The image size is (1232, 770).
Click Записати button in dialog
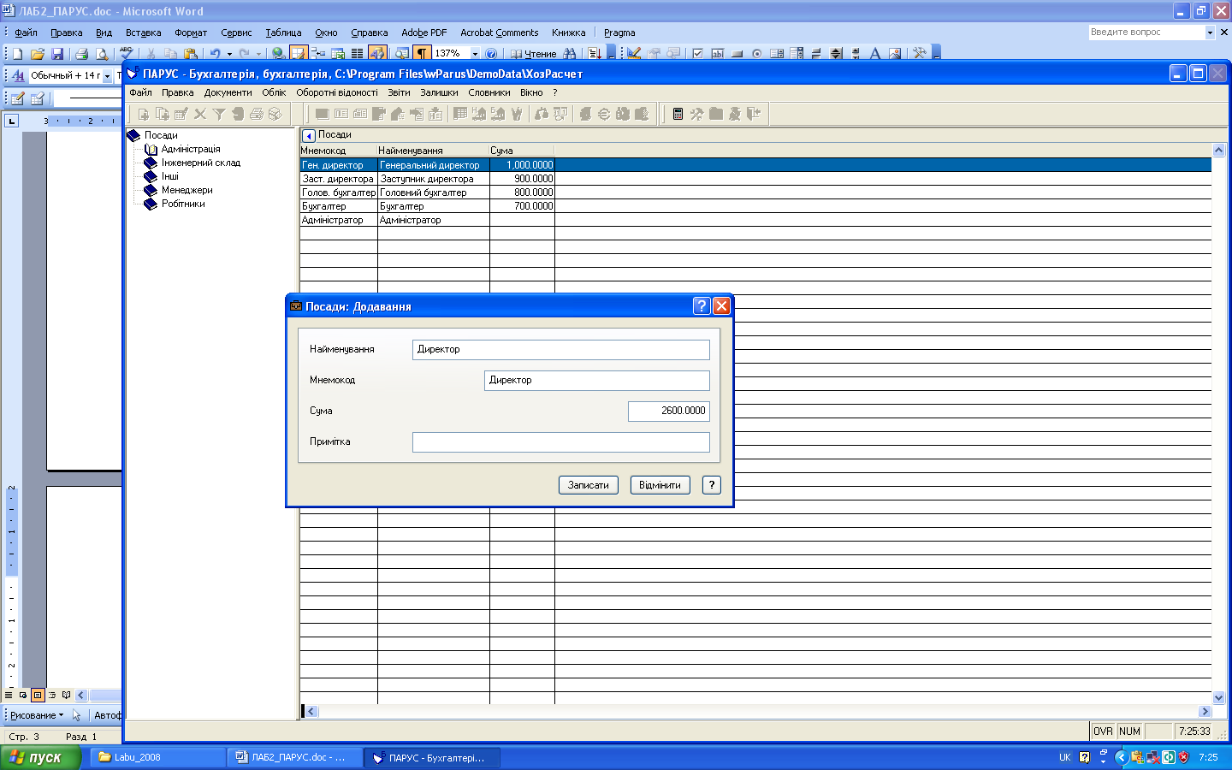coord(589,485)
